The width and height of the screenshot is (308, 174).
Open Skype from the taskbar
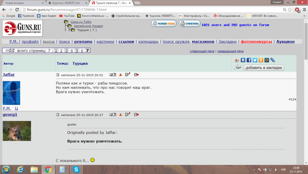tap(76, 169)
